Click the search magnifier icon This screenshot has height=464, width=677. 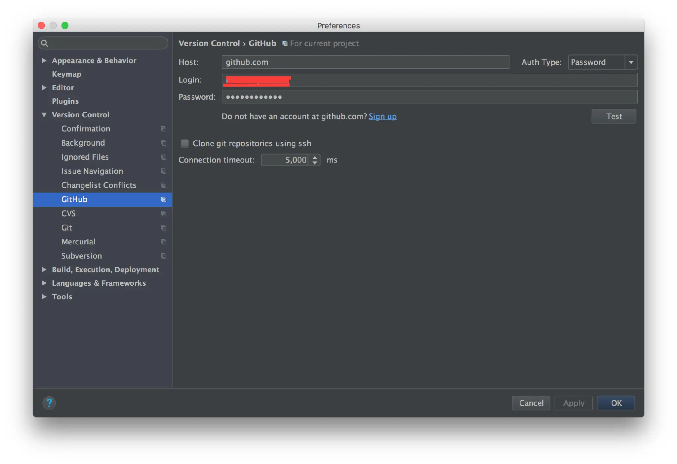44,43
